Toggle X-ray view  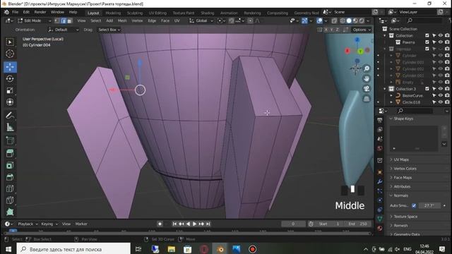pyautogui.click(x=334, y=20)
